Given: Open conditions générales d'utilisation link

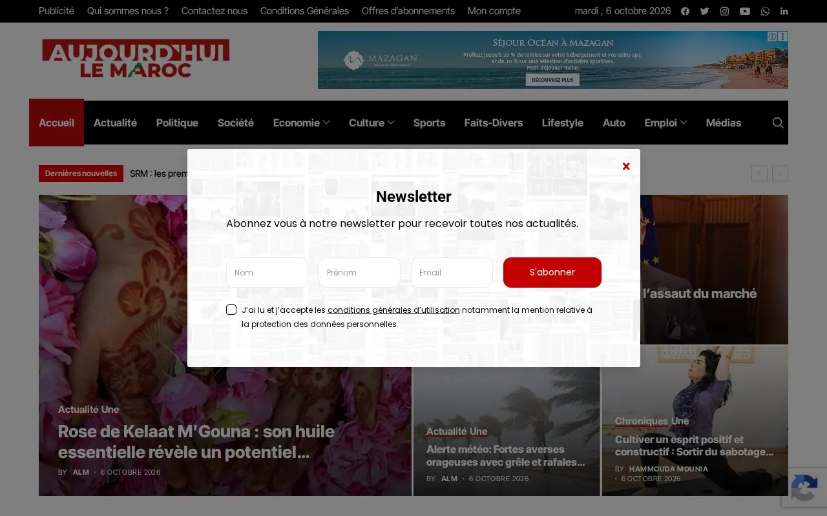Looking at the screenshot, I should [393, 310].
